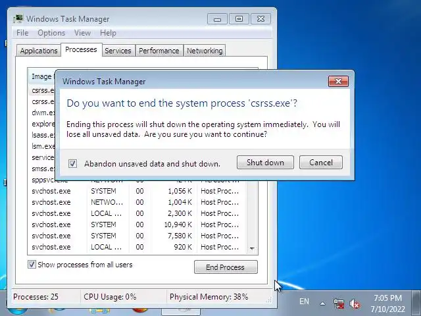The width and height of the screenshot is (421, 316).
Task: Switch to the Services tab
Action: pyautogui.click(x=118, y=51)
